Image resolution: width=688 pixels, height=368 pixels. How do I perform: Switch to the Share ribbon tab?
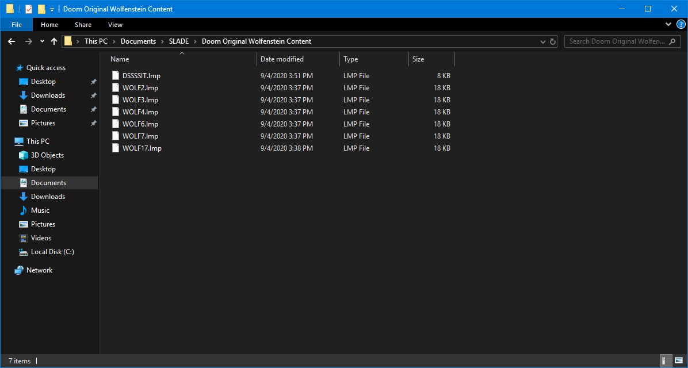click(83, 25)
